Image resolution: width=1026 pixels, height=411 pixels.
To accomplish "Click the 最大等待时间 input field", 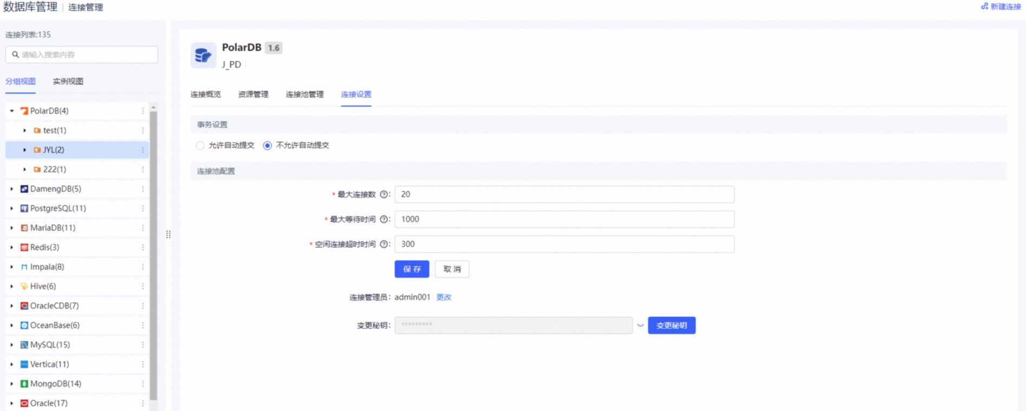I will 565,219.
